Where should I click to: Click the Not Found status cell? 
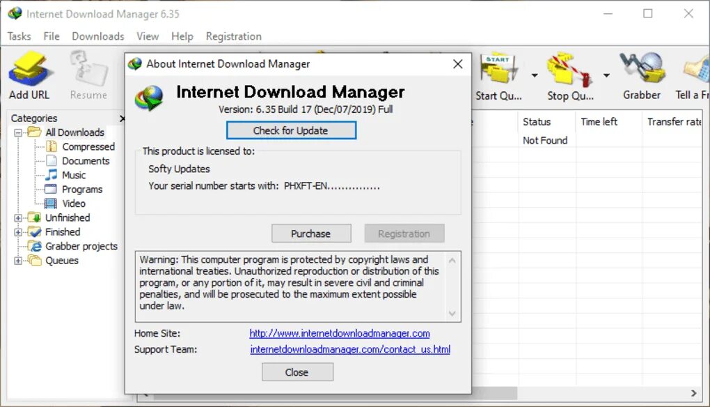[545, 141]
